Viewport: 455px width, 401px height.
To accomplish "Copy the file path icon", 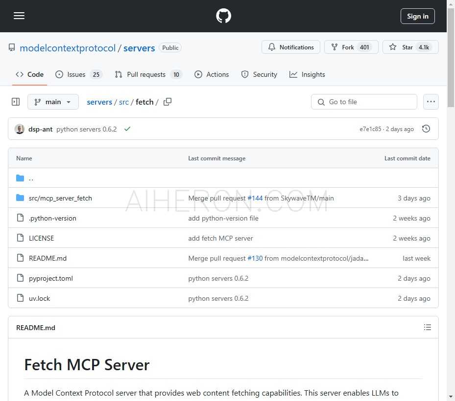I will (x=168, y=102).
